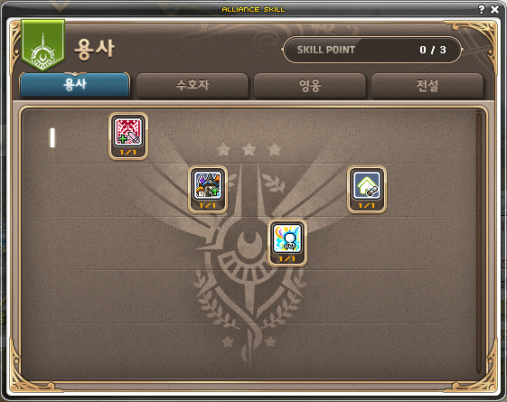The image size is (507, 402).
Task: Open the 영웅 tab
Action: [309, 85]
